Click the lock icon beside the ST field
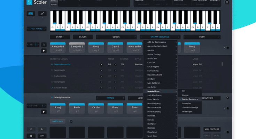 (44, 44)
